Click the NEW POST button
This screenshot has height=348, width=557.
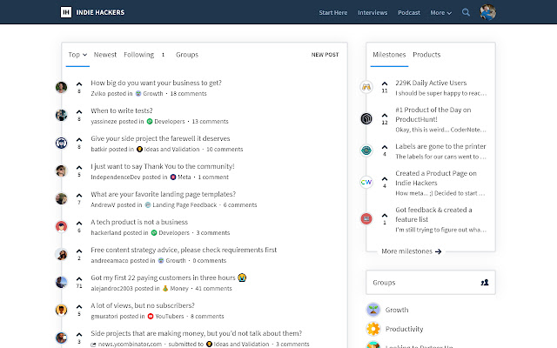coord(325,55)
